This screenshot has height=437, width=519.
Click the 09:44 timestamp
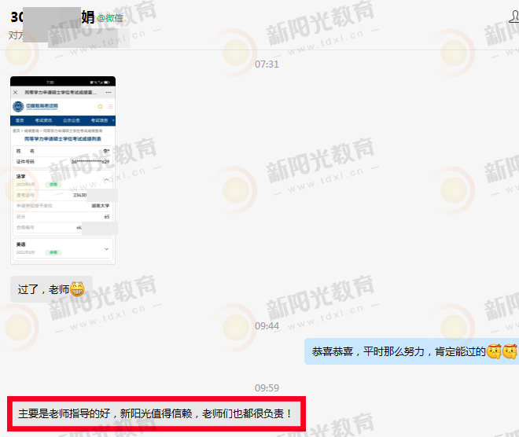(267, 326)
